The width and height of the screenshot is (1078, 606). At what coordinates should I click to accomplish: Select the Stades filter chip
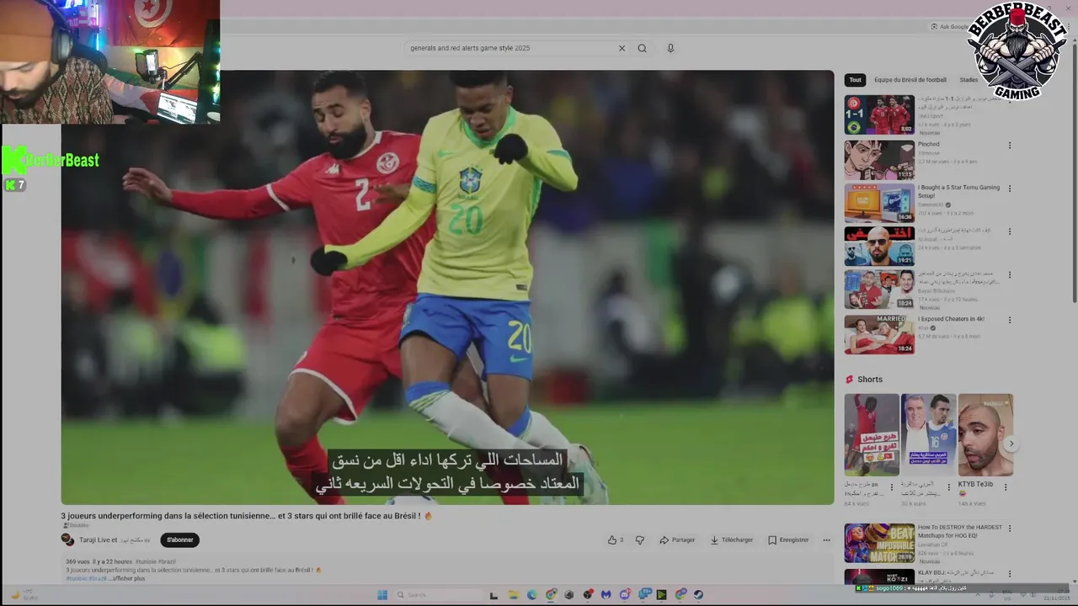[x=969, y=80]
